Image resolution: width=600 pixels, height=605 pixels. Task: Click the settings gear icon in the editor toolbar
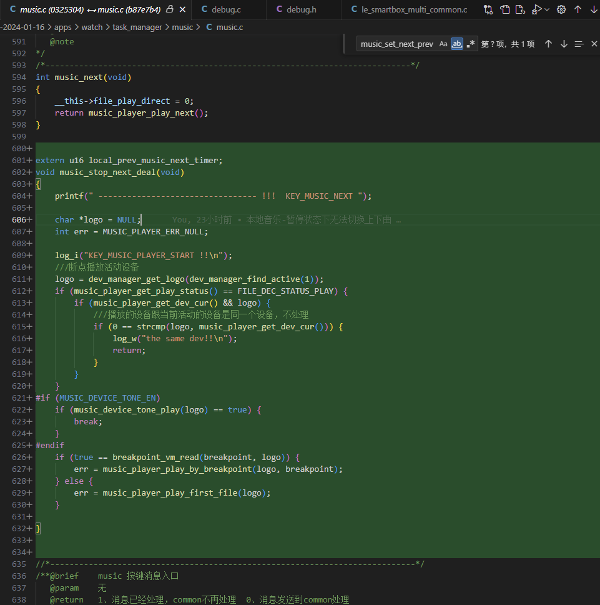[561, 9]
